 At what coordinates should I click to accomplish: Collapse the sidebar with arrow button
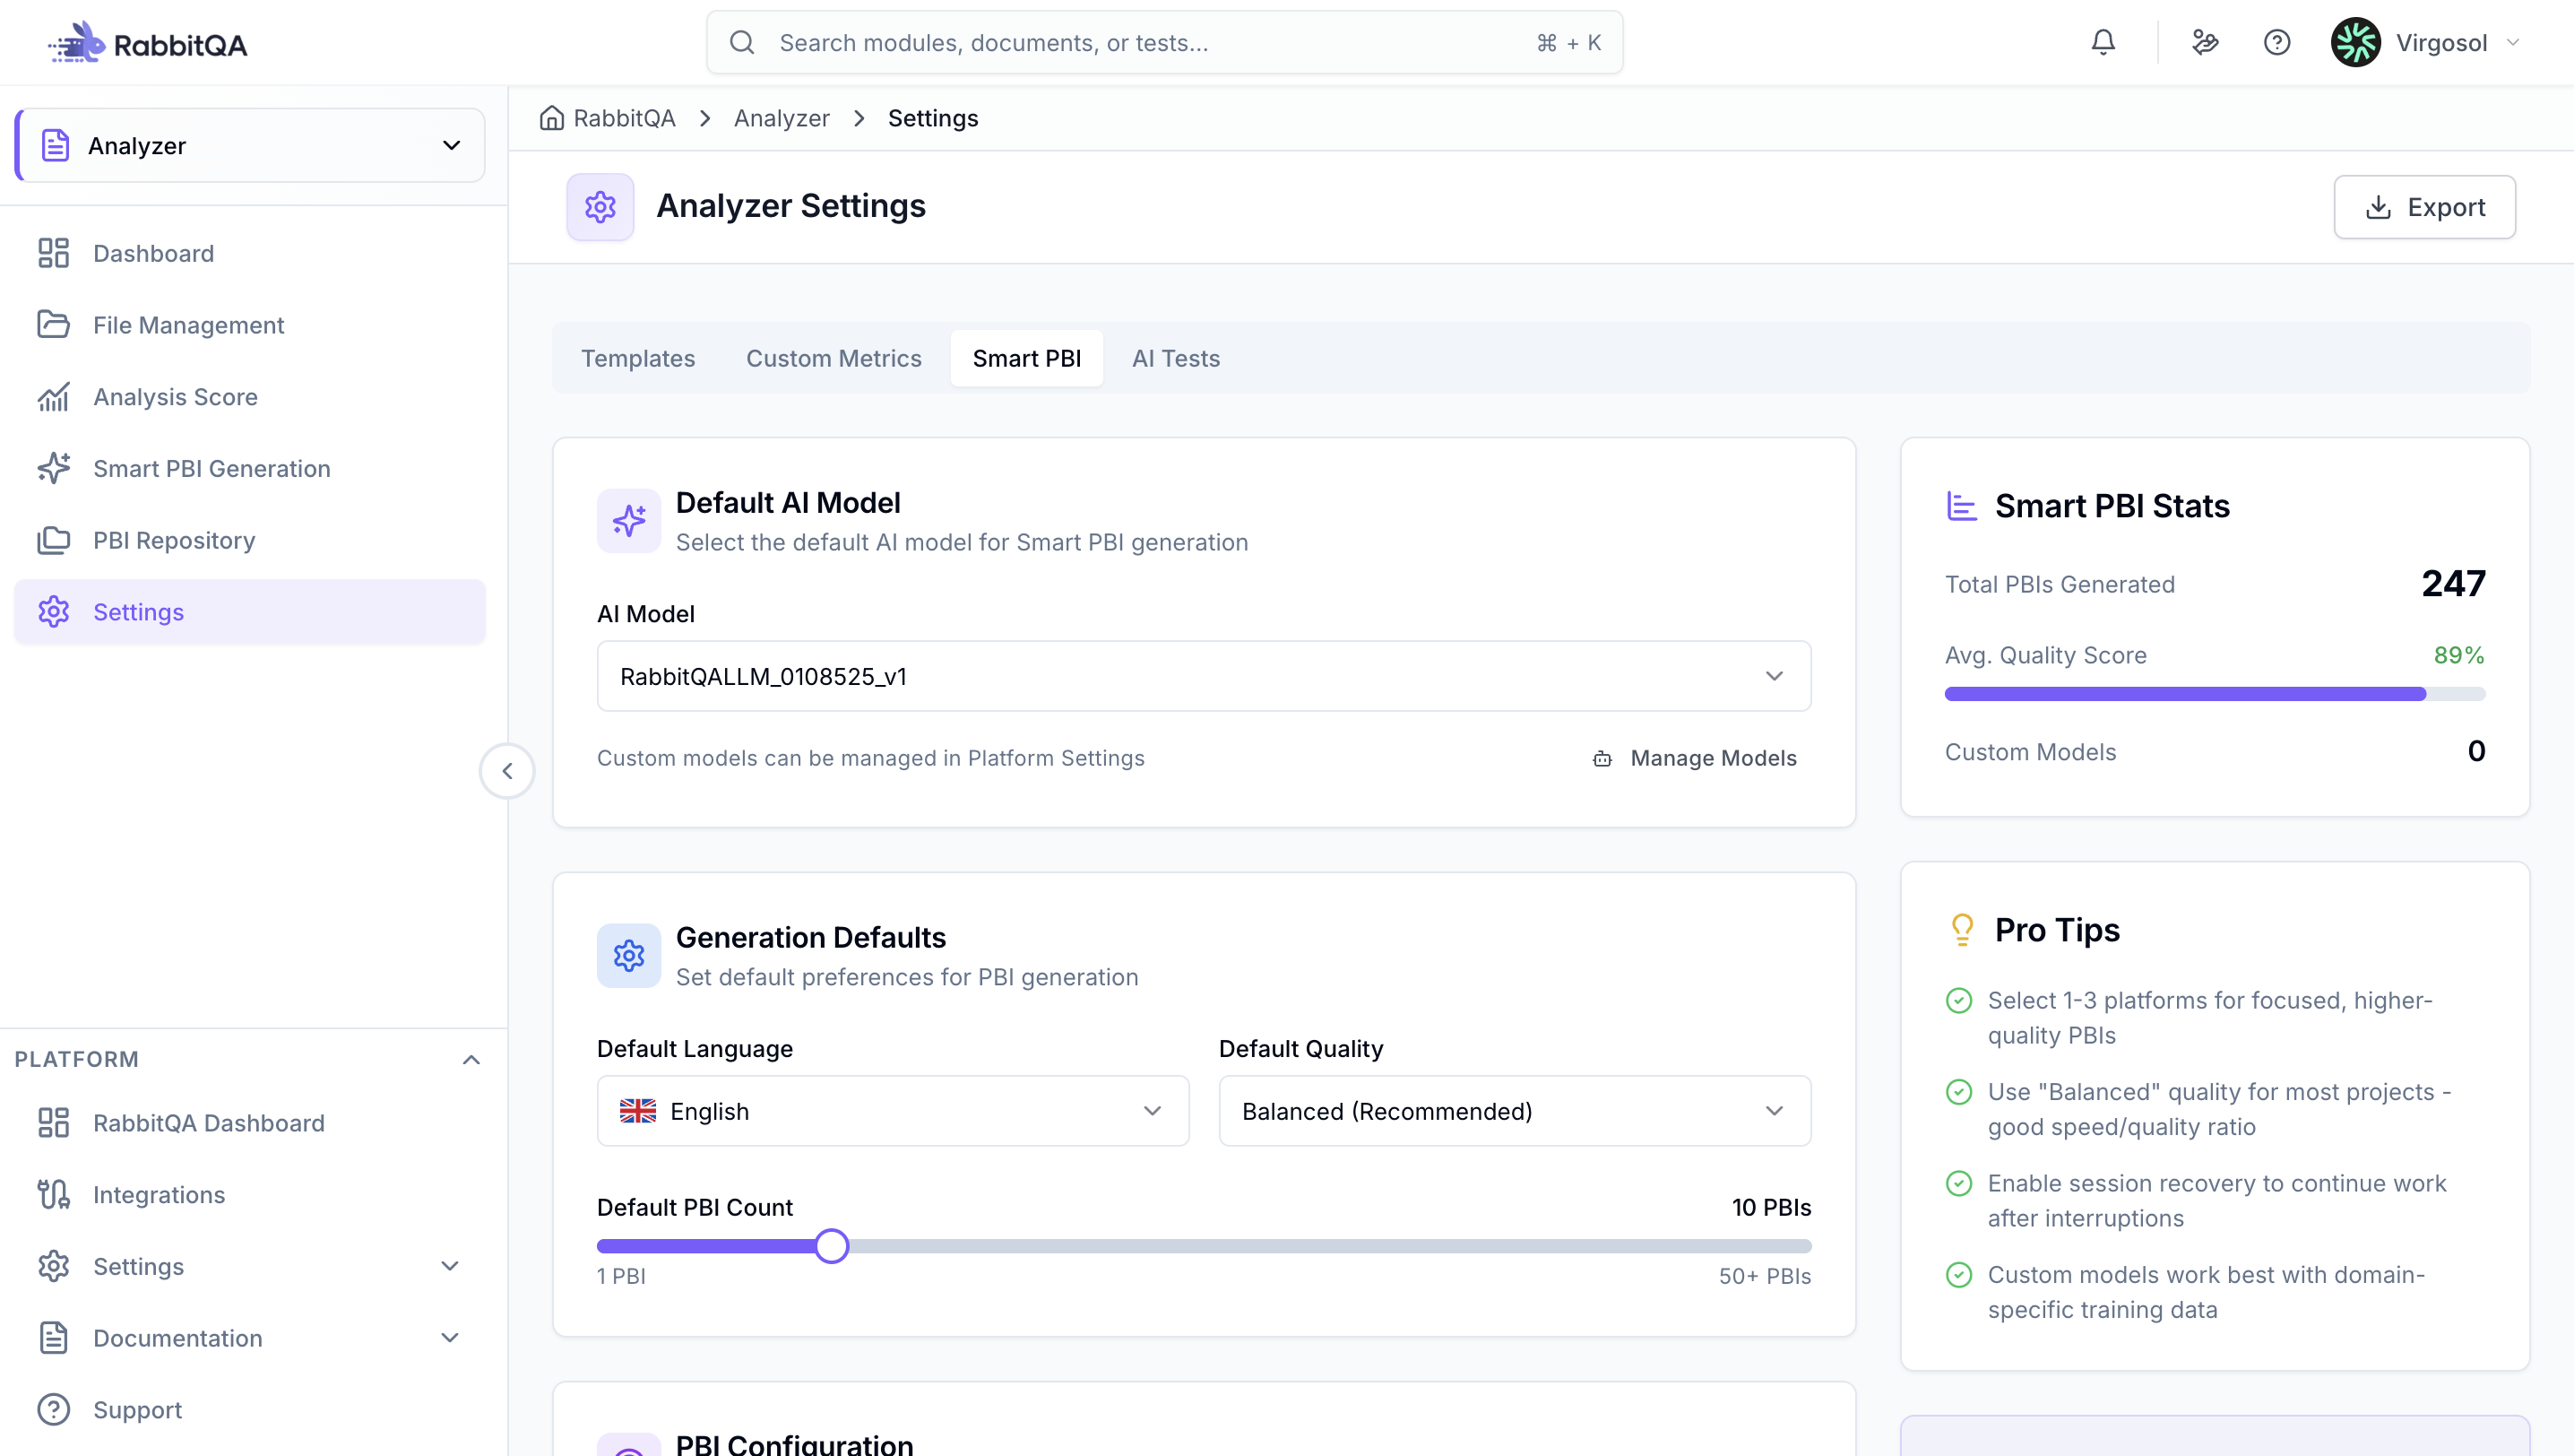pyautogui.click(x=506, y=771)
